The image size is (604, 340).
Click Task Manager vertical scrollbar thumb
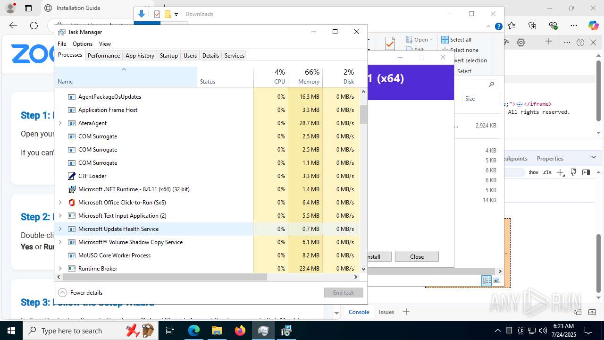coord(363,114)
